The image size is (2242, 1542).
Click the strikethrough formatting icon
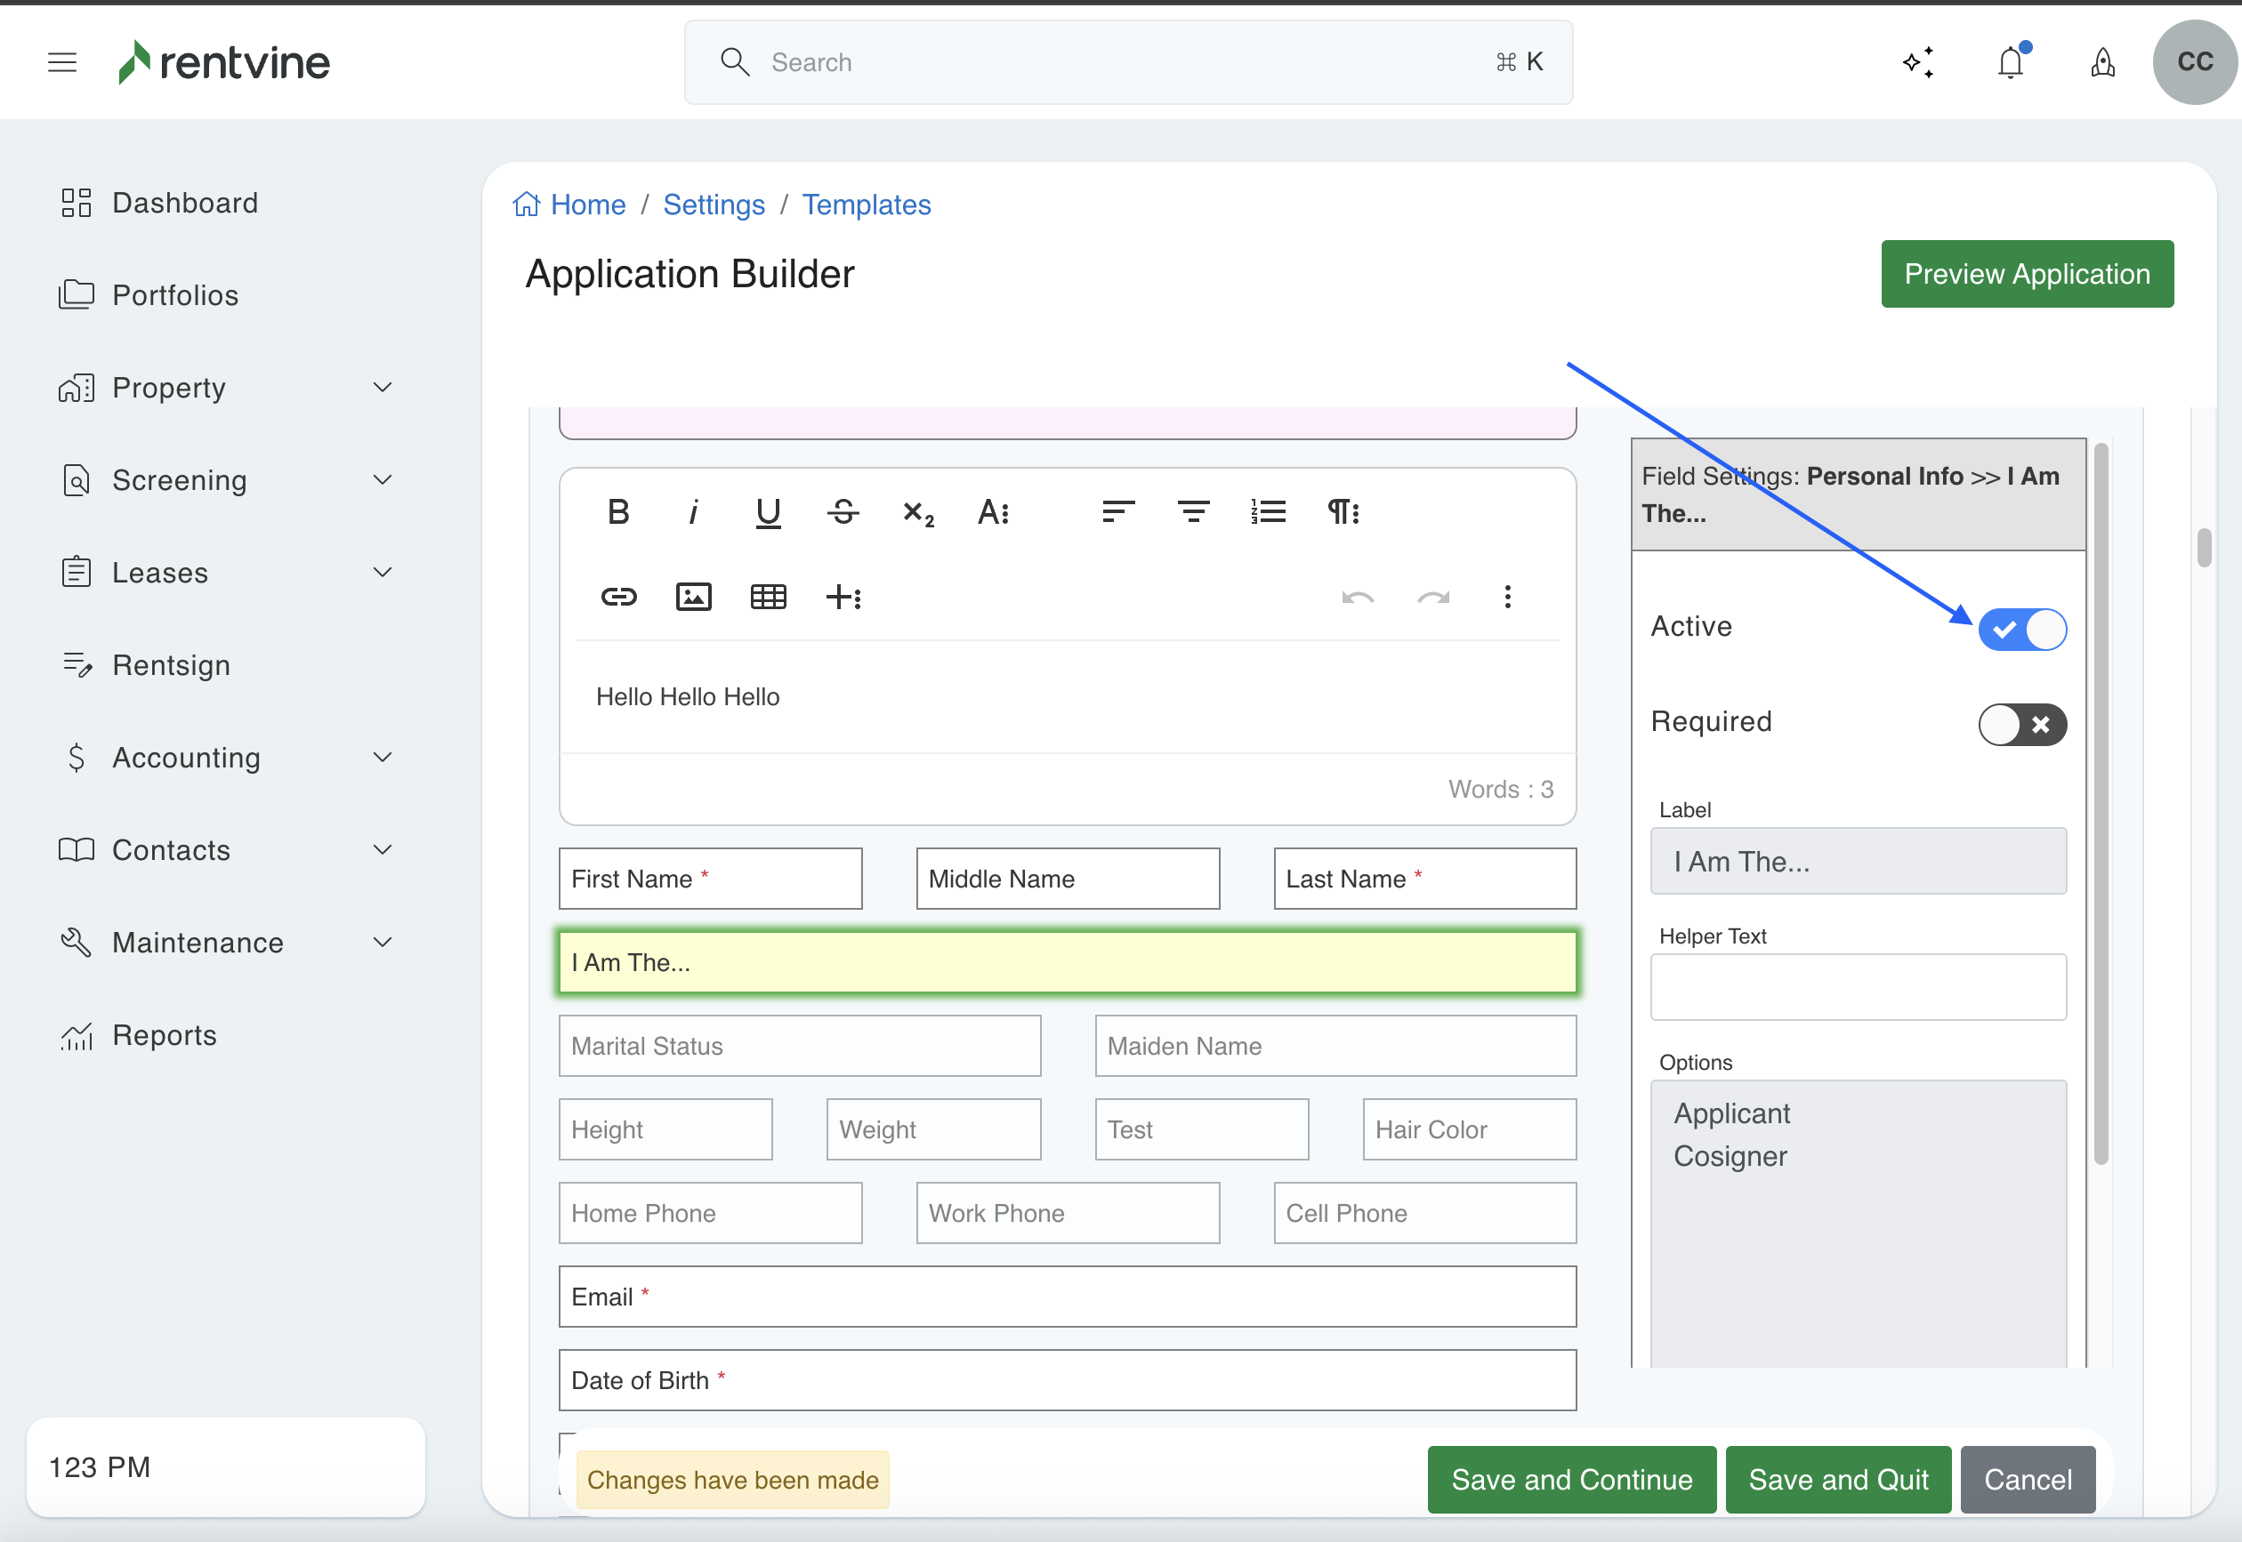click(x=843, y=512)
